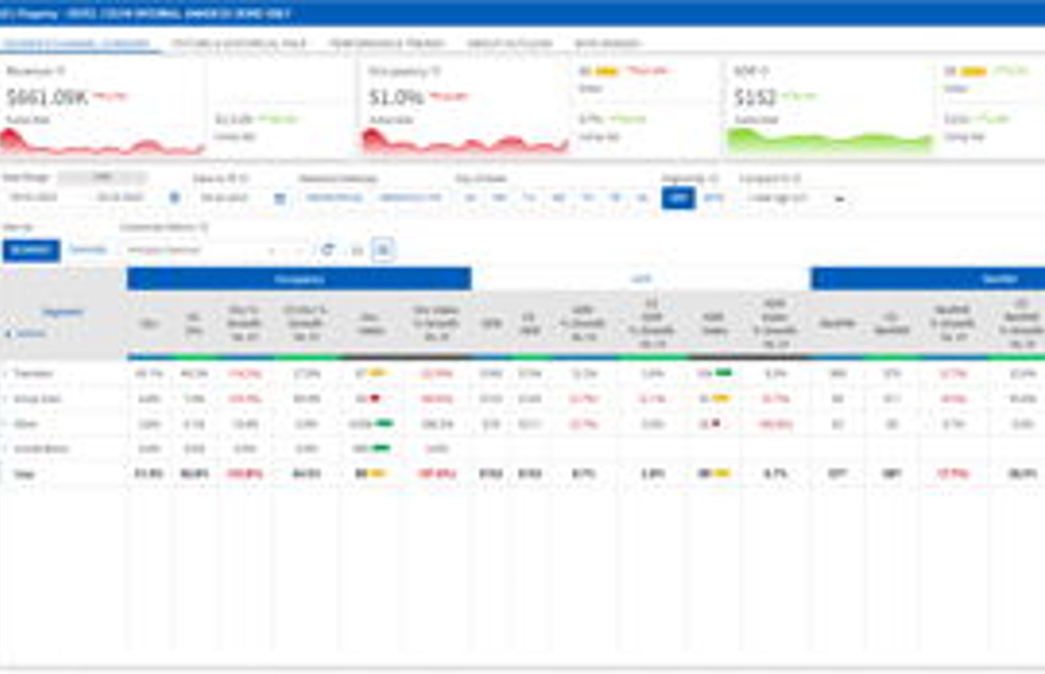The image size is (1045, 674).
Task: Click the Segment column header link
Action: point(63,312)
